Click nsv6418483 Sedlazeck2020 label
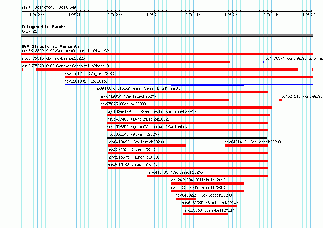This screenshot has height=228, width=323. click(175, 172)
